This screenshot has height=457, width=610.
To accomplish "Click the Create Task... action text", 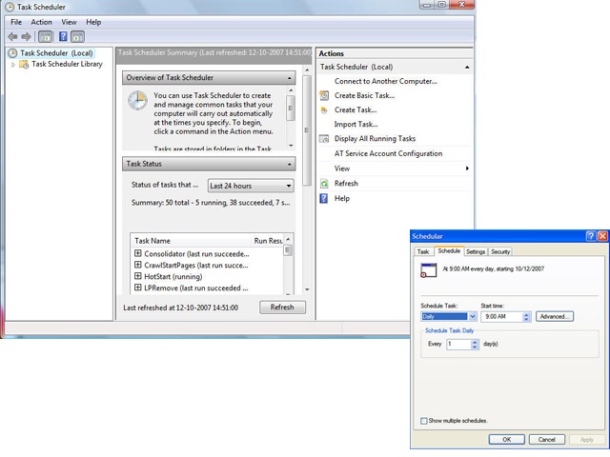I will point(356,110).
